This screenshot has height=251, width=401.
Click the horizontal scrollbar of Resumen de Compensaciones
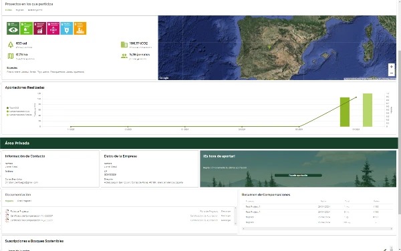point(317,229)
